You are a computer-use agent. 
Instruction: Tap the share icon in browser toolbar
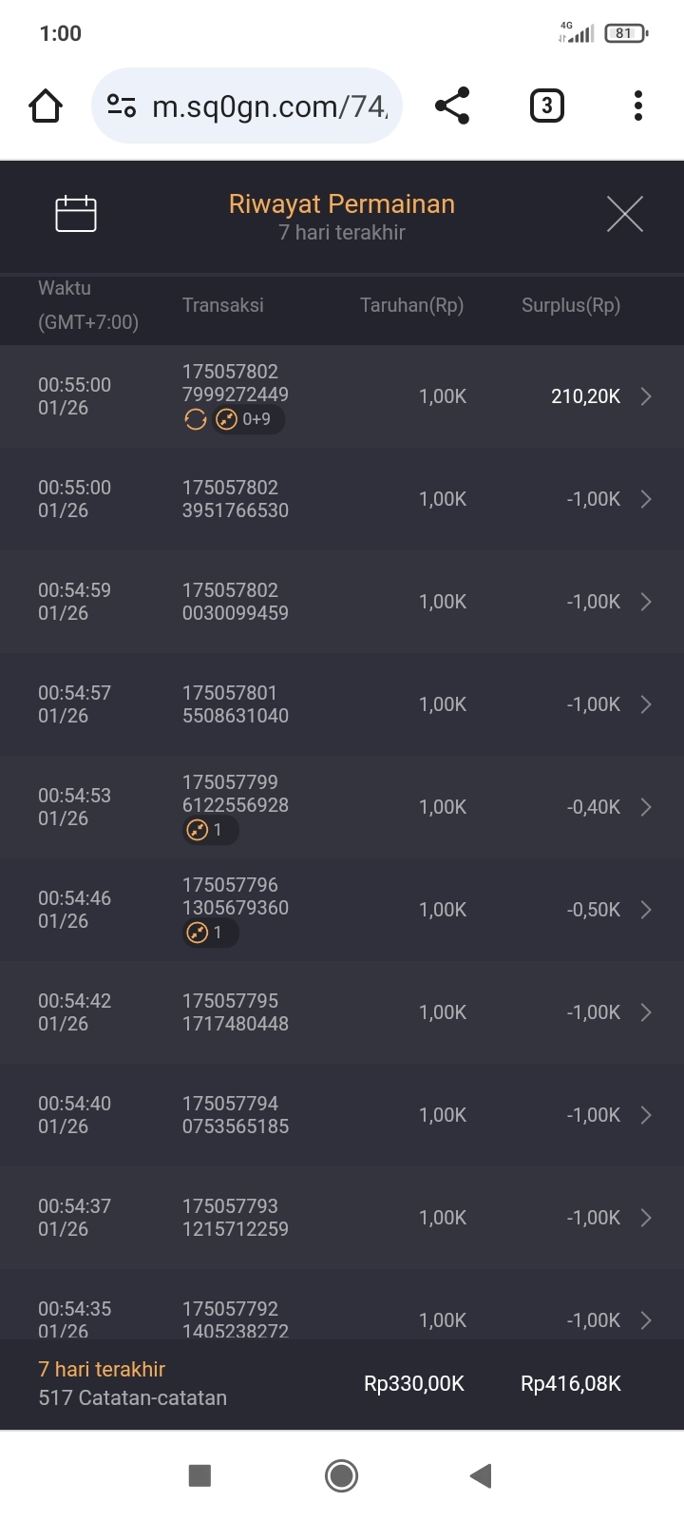[x=452, y=106]
